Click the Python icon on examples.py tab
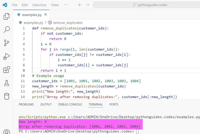The width and height of the screenshot is (200, 134). click(19, 15)
